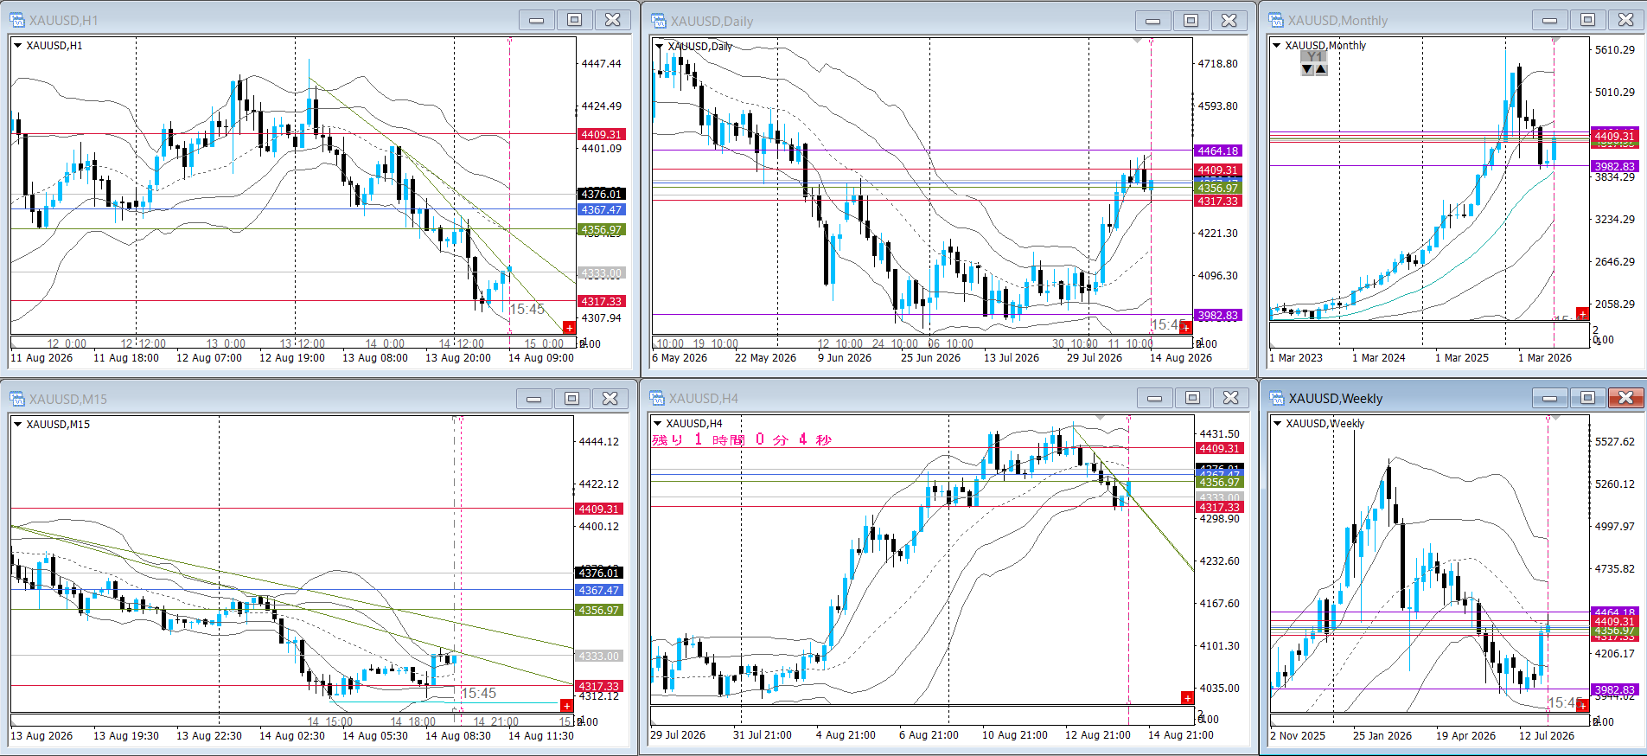Maximize the XAUUSD,H1 chart window
This screenshot has height=756, width=1647.
pos(575,20)
